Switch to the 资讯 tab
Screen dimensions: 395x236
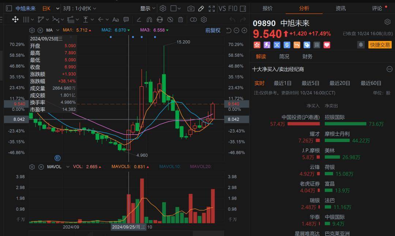point(341,8)
